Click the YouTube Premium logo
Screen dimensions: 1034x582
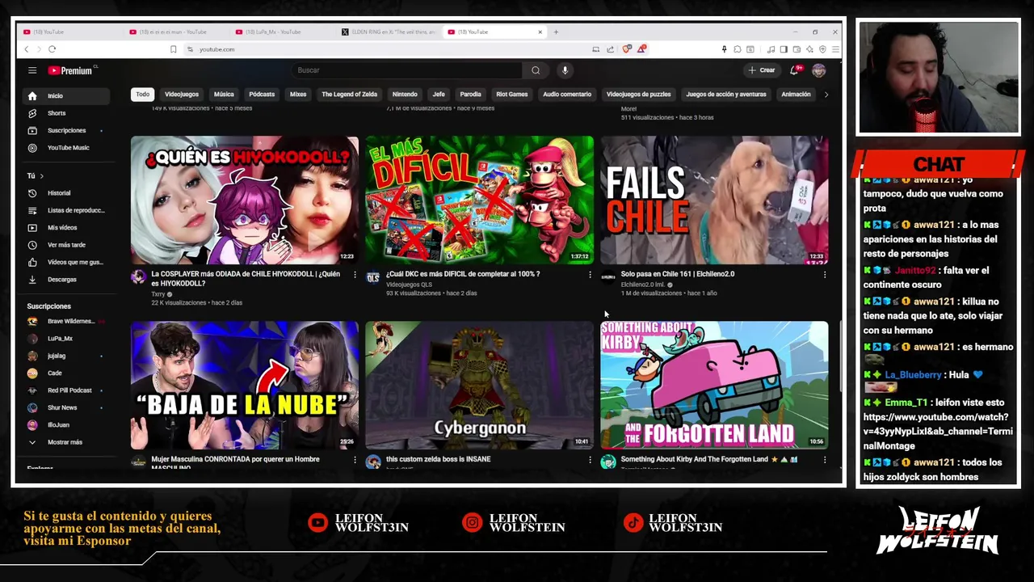[71, 70]
